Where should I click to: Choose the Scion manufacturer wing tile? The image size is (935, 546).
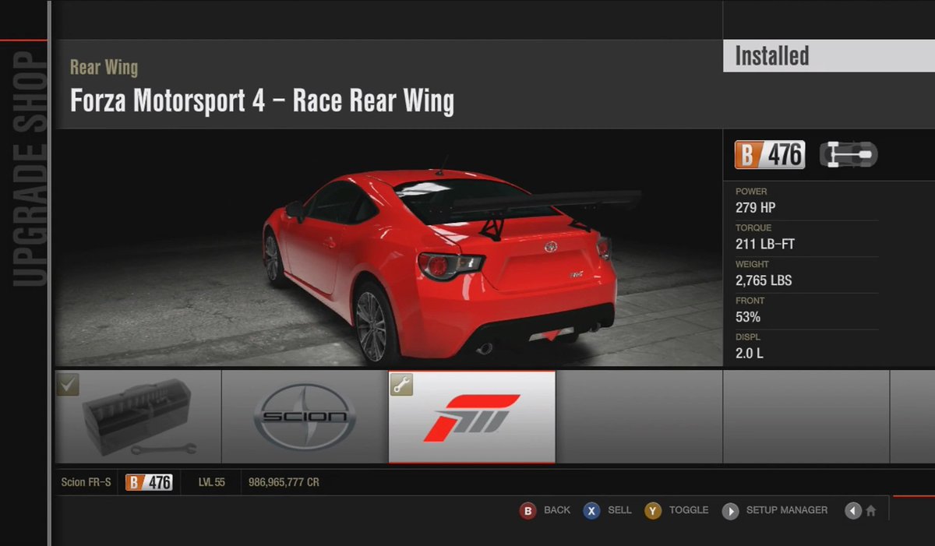(305, 417)
